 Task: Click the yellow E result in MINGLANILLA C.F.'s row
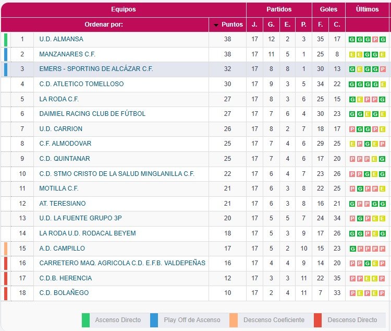(375, 174)
